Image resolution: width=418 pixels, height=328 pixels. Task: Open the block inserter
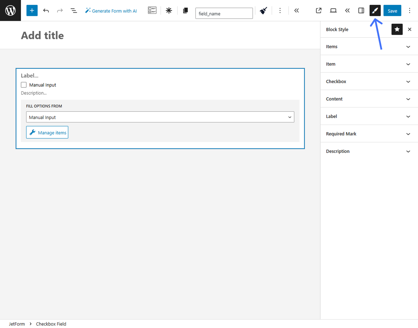click(32, 10)
